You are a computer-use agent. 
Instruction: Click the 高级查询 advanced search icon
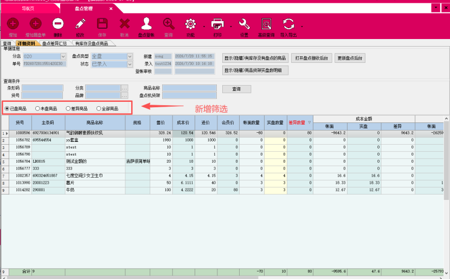[x=266, y=24]
